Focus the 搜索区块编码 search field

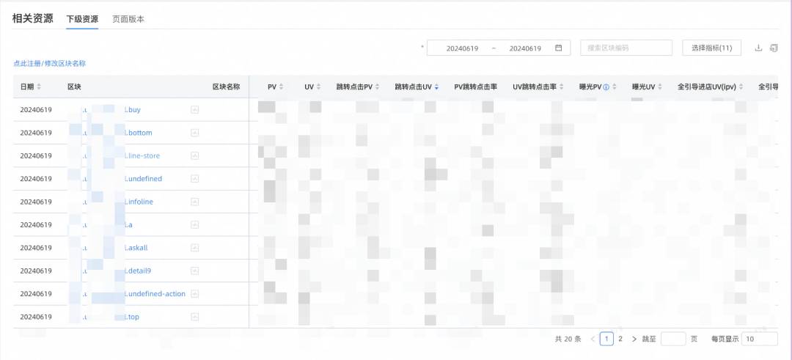[x=626, y=48]
